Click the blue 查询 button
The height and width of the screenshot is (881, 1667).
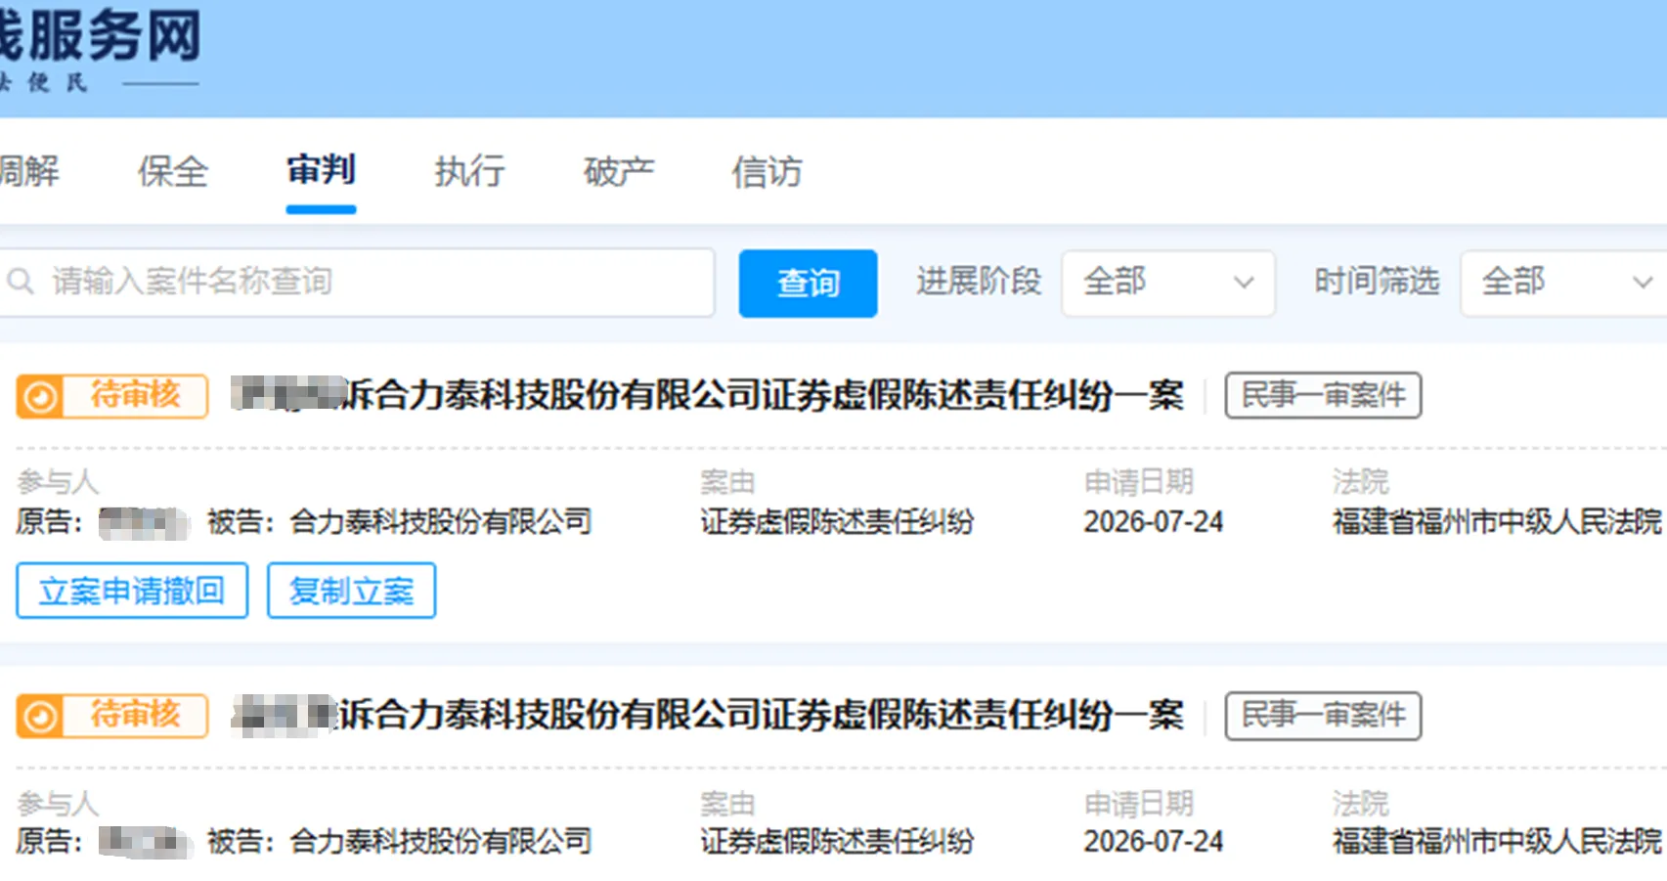click(808, 284)
